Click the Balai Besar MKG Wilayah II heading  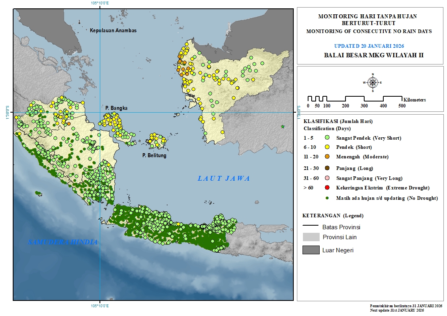[x=373, y=55]
